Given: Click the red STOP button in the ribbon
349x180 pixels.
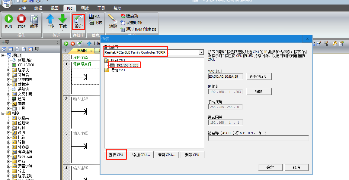Looking at the screenshot, I should [21, 21].
